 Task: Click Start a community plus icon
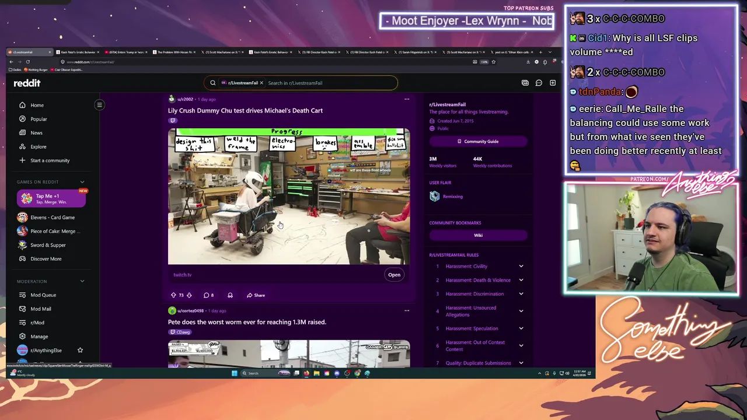[22, 160]
